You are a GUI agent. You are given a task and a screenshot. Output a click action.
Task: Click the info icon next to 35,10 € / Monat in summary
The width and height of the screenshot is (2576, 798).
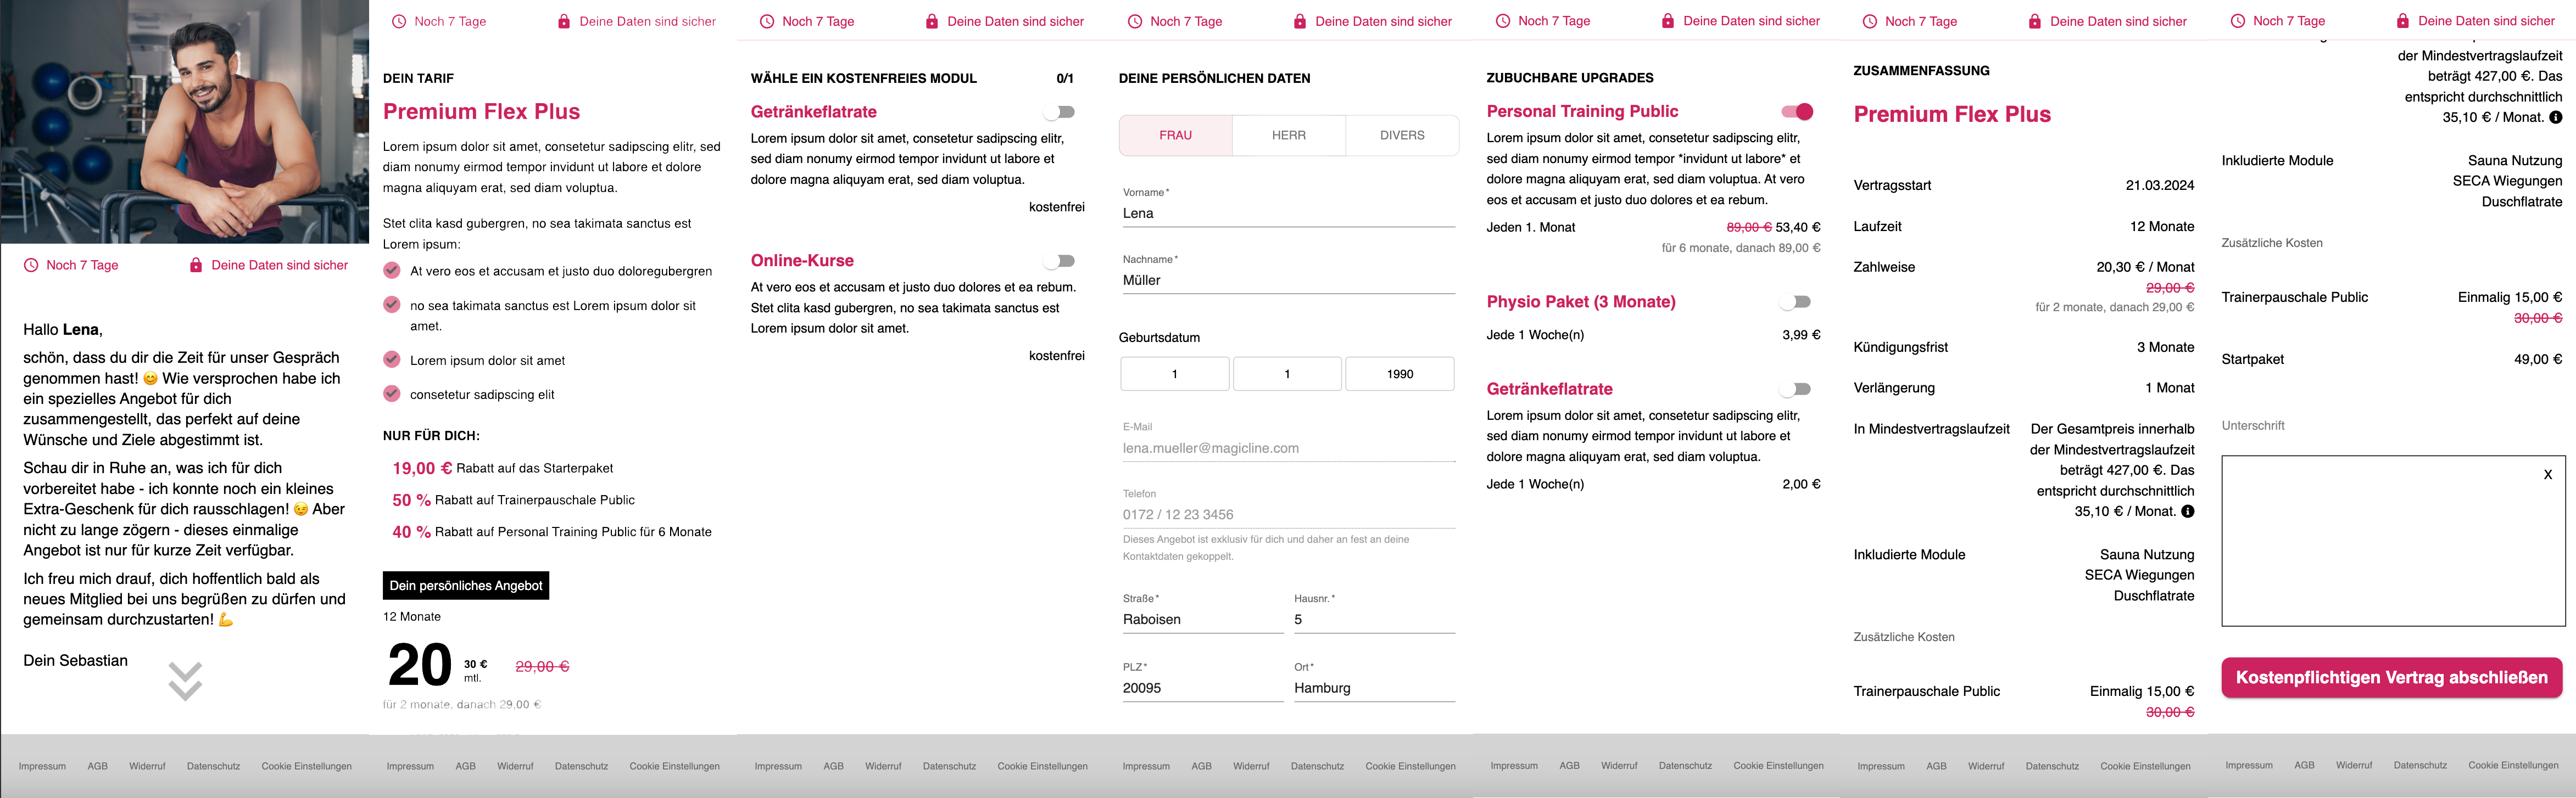(x=2188, y=512)
